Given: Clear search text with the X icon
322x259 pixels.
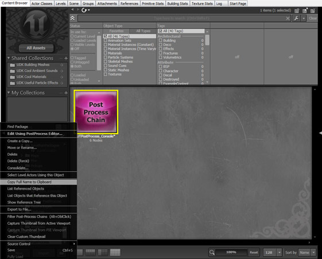Looking at the screenshot, I should pos(288,18).
